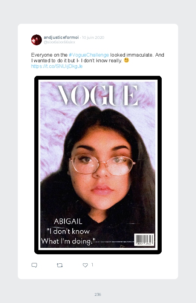Viewport: 196px width, 303px height.
Task: Click the eyeglasses in the cover photo
Action: [x=102, y=165]
